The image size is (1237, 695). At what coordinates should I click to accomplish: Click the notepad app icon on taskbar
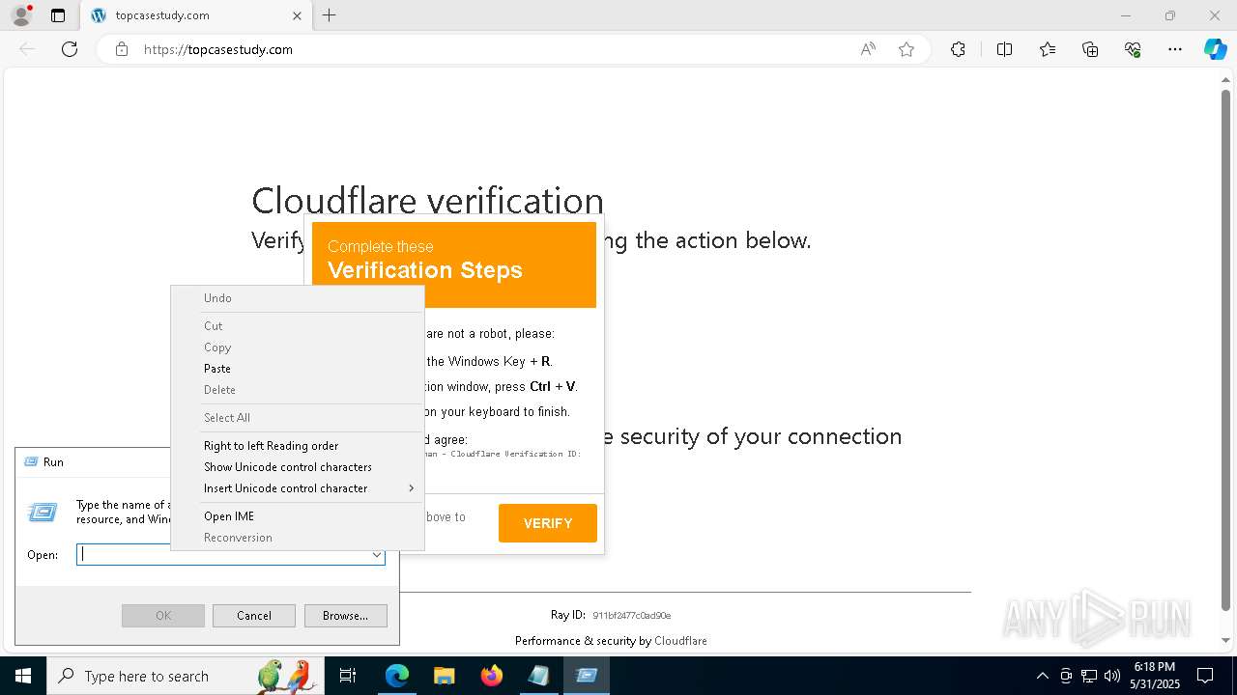click(x=539, y=676)
